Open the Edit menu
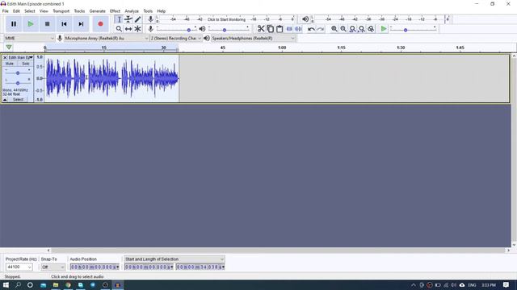The height and width of the screenshot is (290, 517). pos(16,10)
